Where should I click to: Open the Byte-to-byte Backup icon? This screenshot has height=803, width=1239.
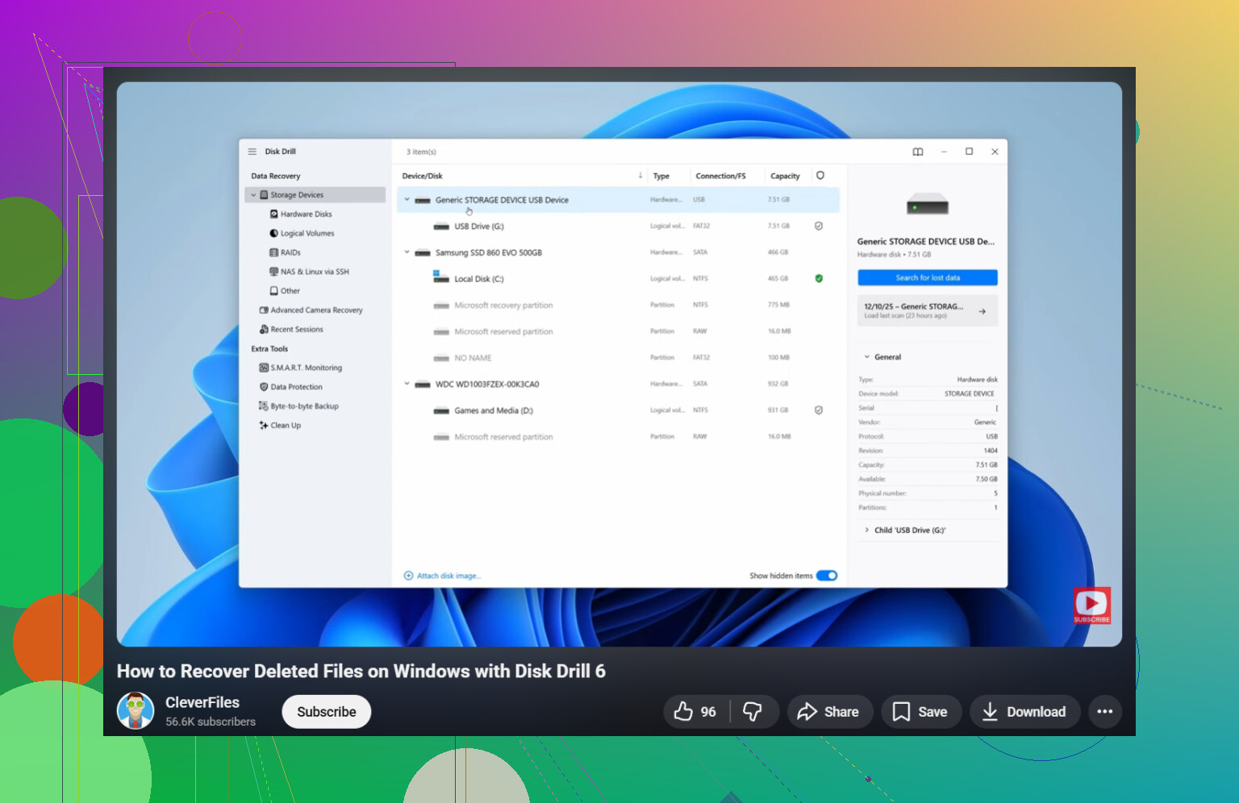(264, 406)
